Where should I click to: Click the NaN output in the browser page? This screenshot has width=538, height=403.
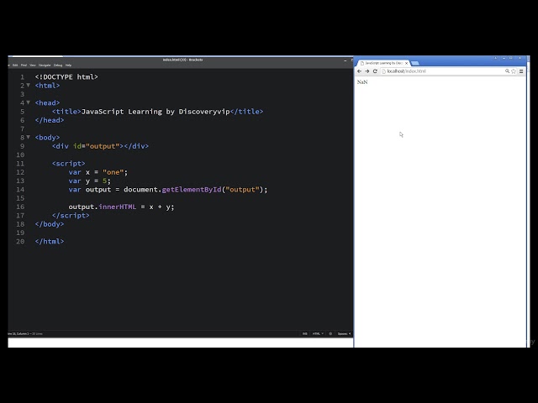tap(362, 82)
